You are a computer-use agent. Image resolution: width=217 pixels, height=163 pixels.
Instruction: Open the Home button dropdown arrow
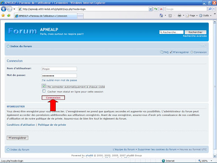tap(165, 15)
